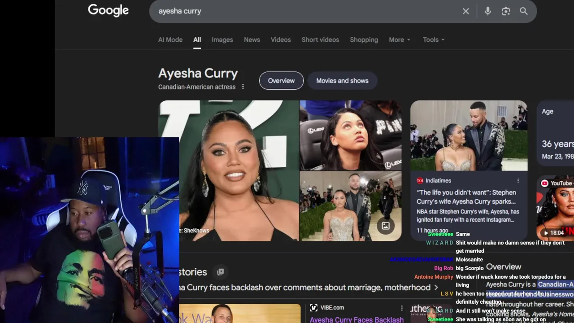Open the News tab

click(252, 39)
